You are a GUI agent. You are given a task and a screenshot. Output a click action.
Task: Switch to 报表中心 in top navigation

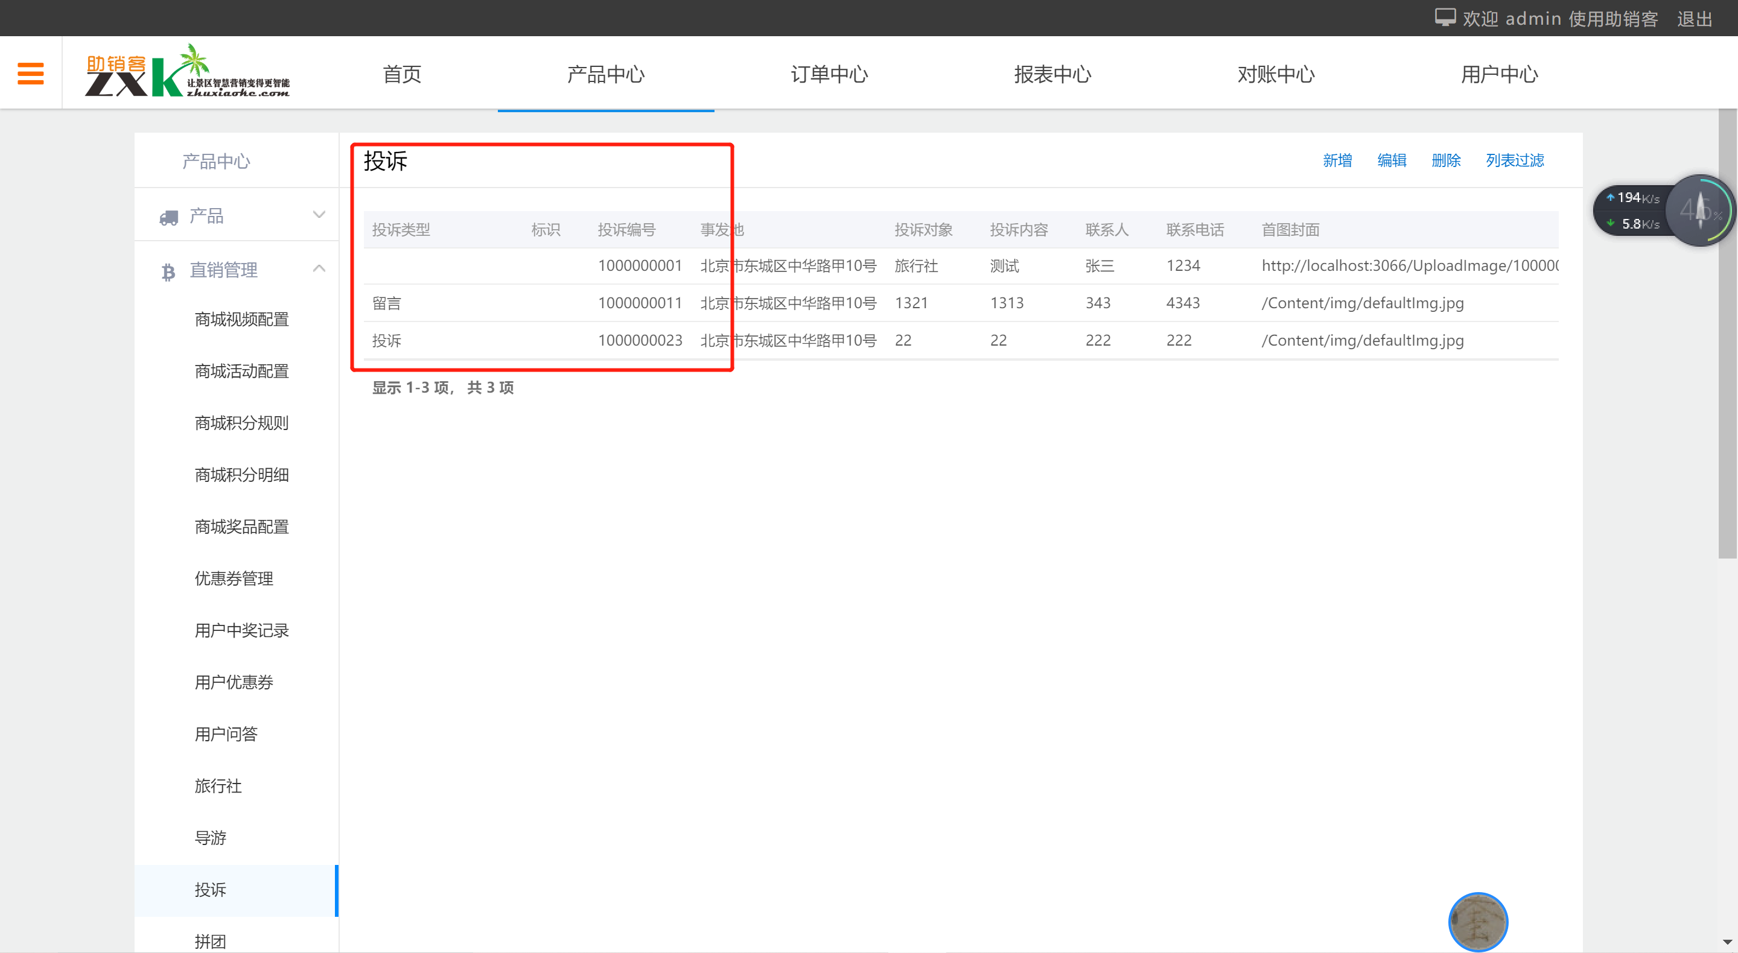pos(1052,74)
